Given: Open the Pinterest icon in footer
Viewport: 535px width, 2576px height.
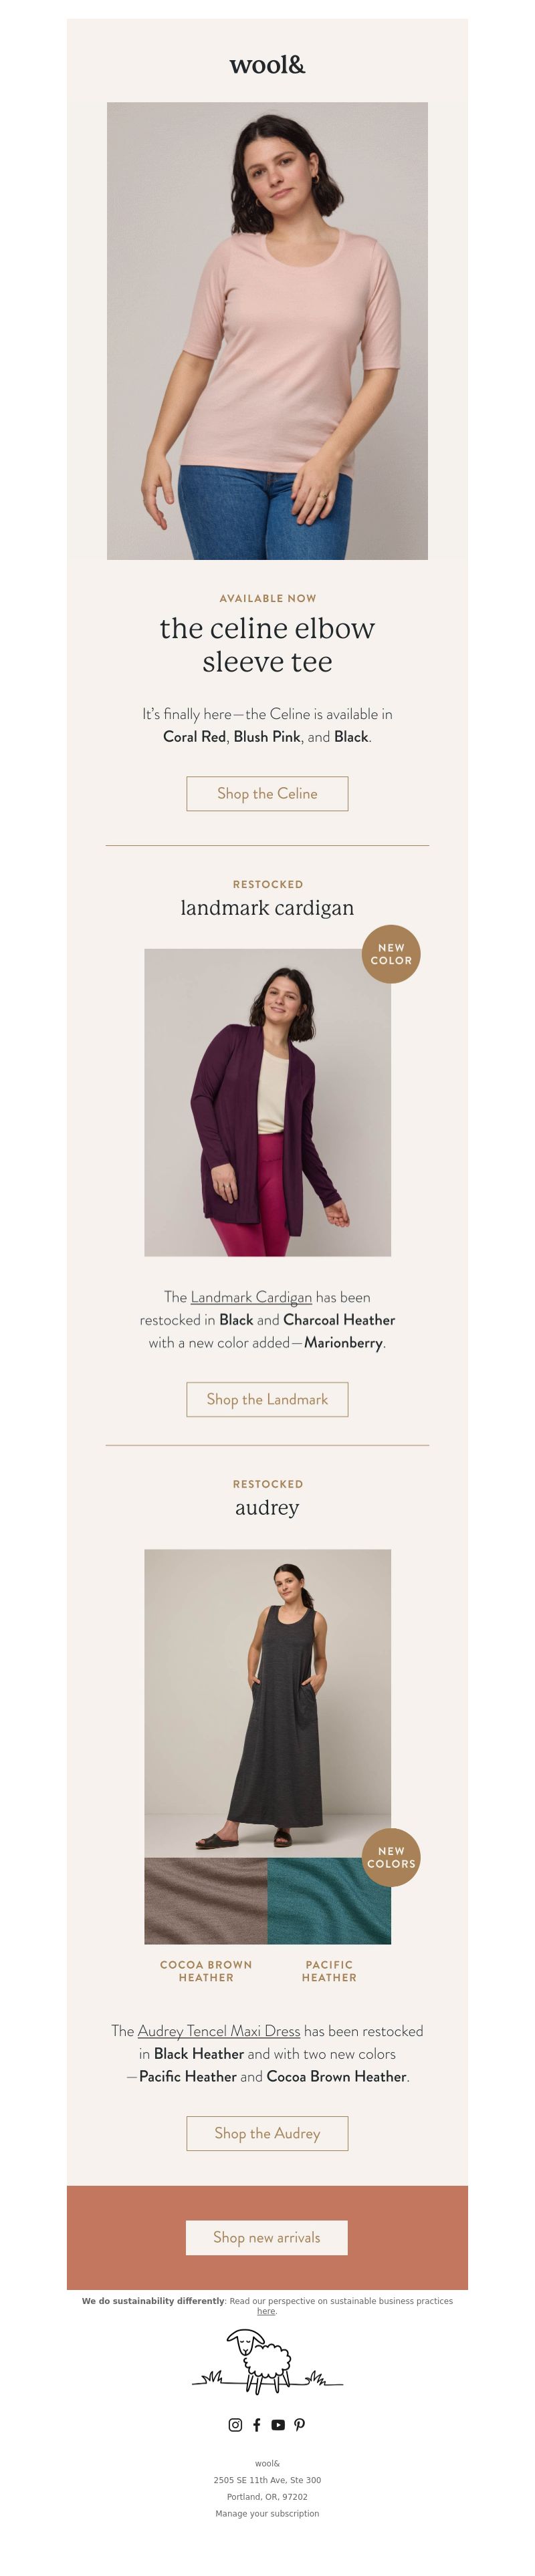Looking at the screenshot, I should (x=299, y=2425).
